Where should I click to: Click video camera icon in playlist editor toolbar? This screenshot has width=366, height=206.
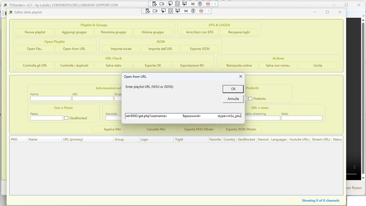click(x=155, y=11)
